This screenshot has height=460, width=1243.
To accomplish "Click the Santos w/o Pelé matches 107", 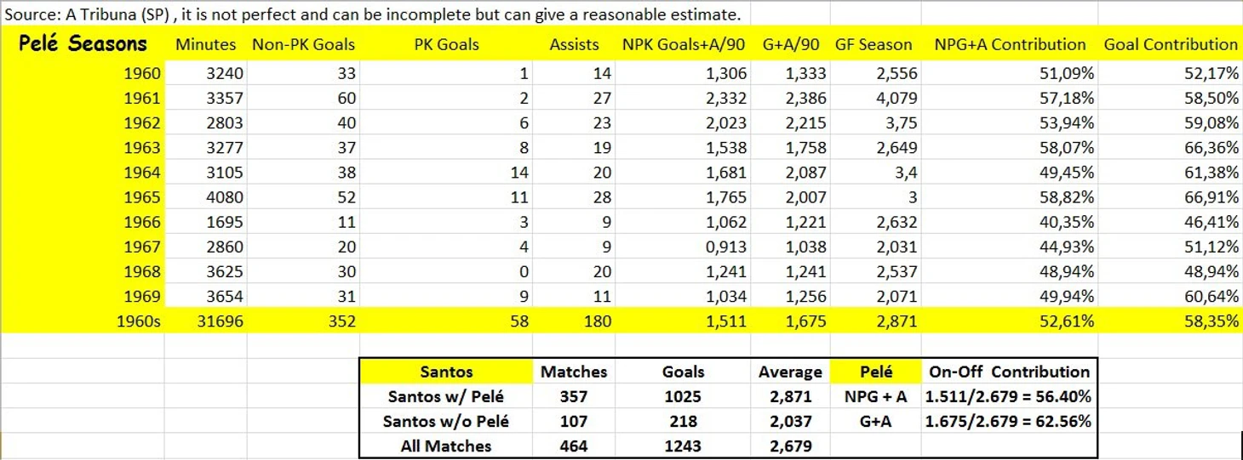I will pos(574,421).
